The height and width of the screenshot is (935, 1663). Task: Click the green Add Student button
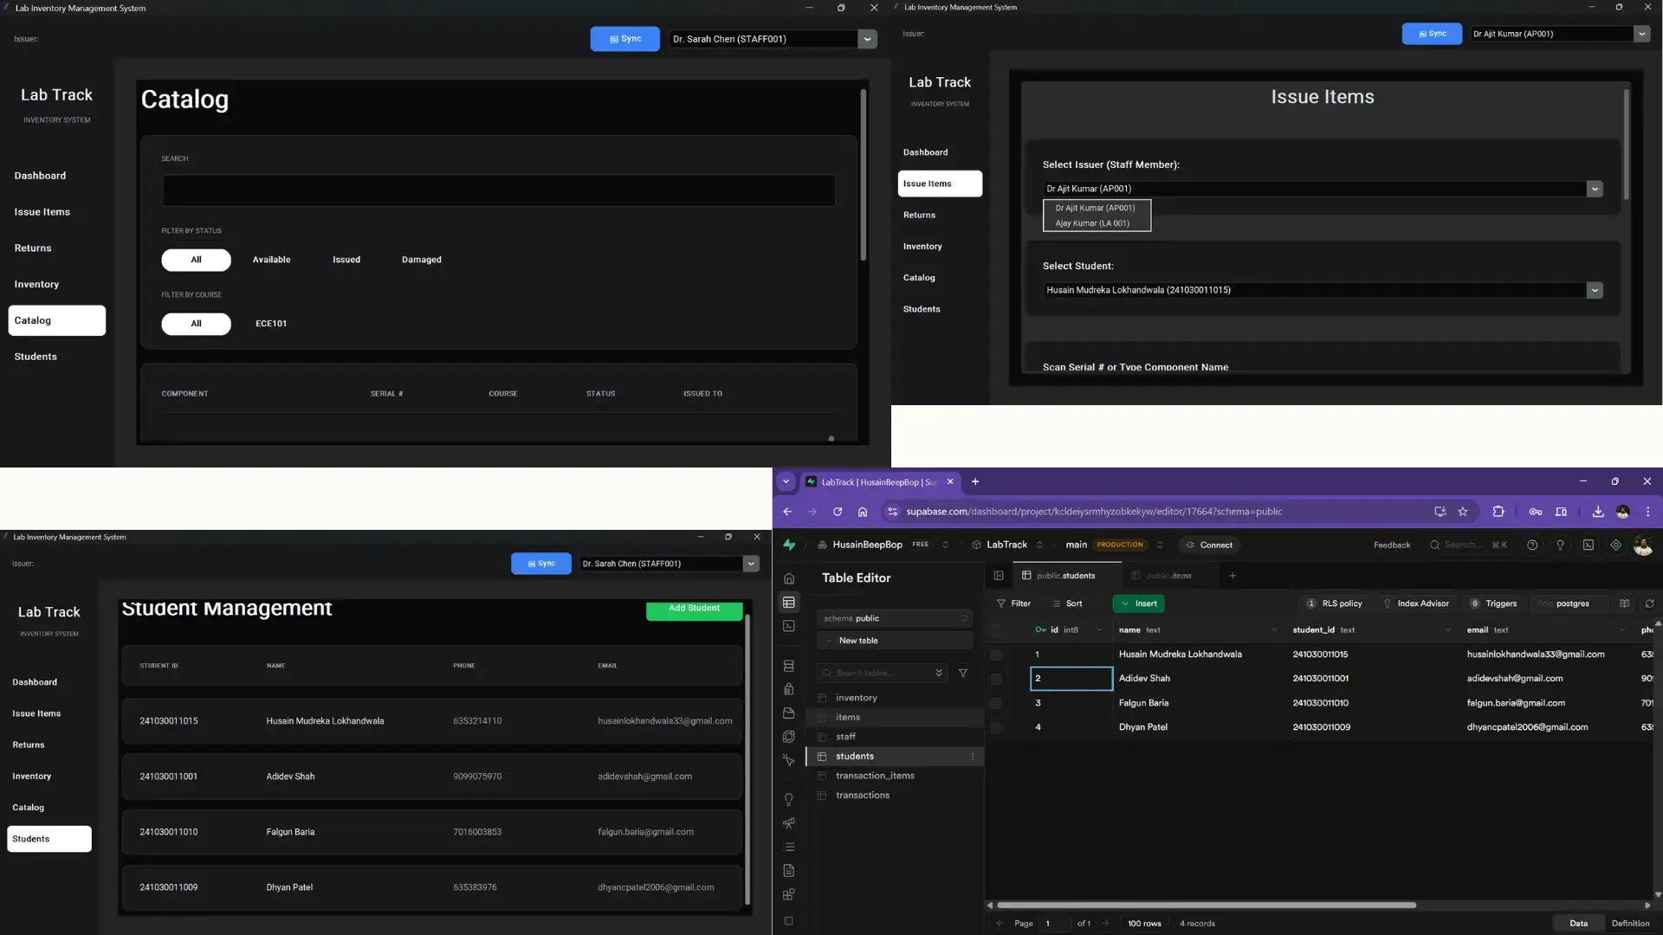[694, 609]
